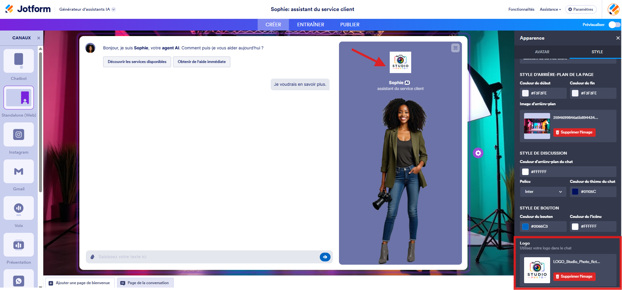Click the 'Je voudrais en savoir plus.' message
This screenshot has height=290, width=622.
pyautogui.click(x=300, y=84)
